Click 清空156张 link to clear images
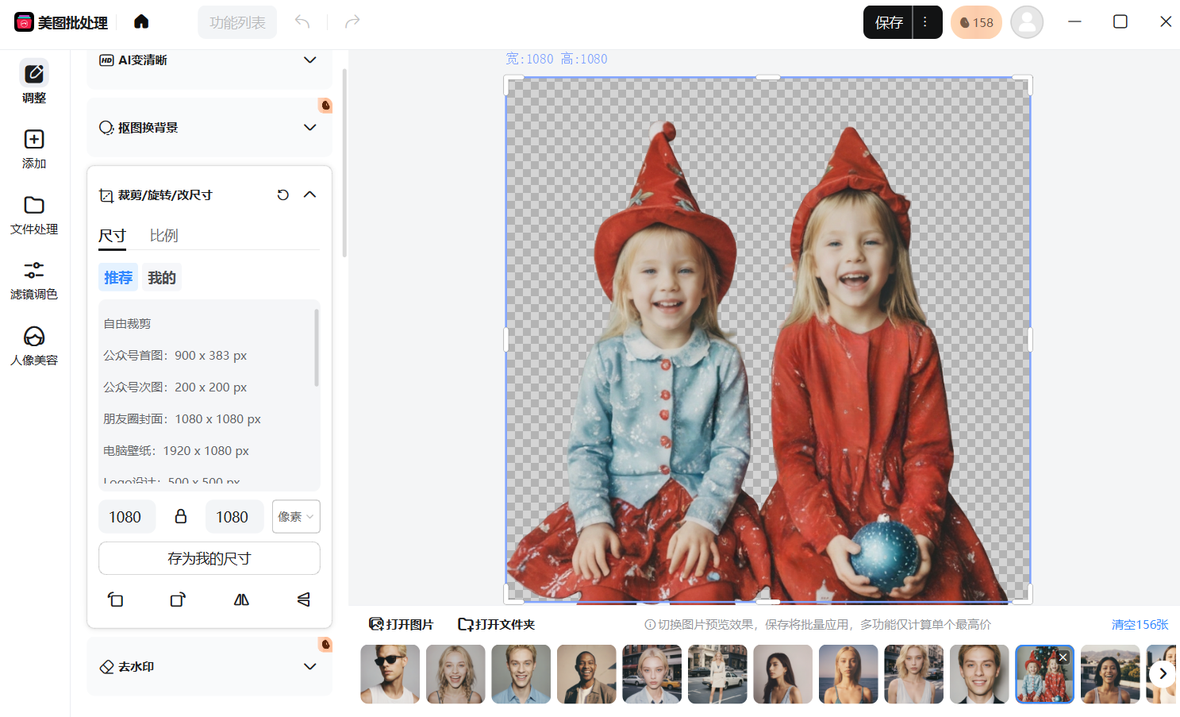This screenshot has width=1180, height=717. pos(1140,625)
